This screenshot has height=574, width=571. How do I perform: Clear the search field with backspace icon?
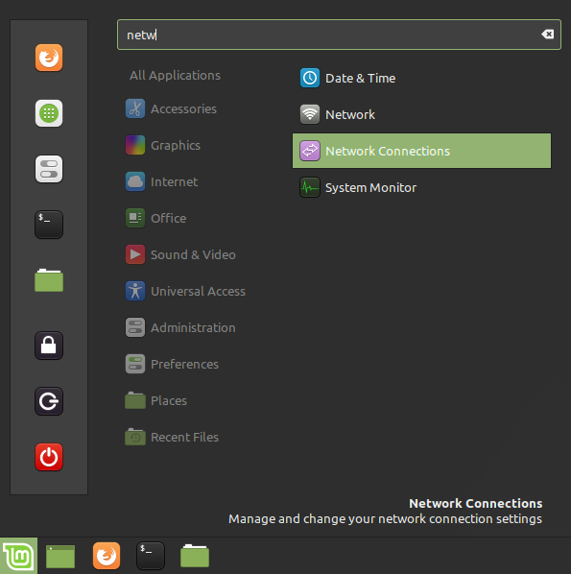[x=548, y=35]
